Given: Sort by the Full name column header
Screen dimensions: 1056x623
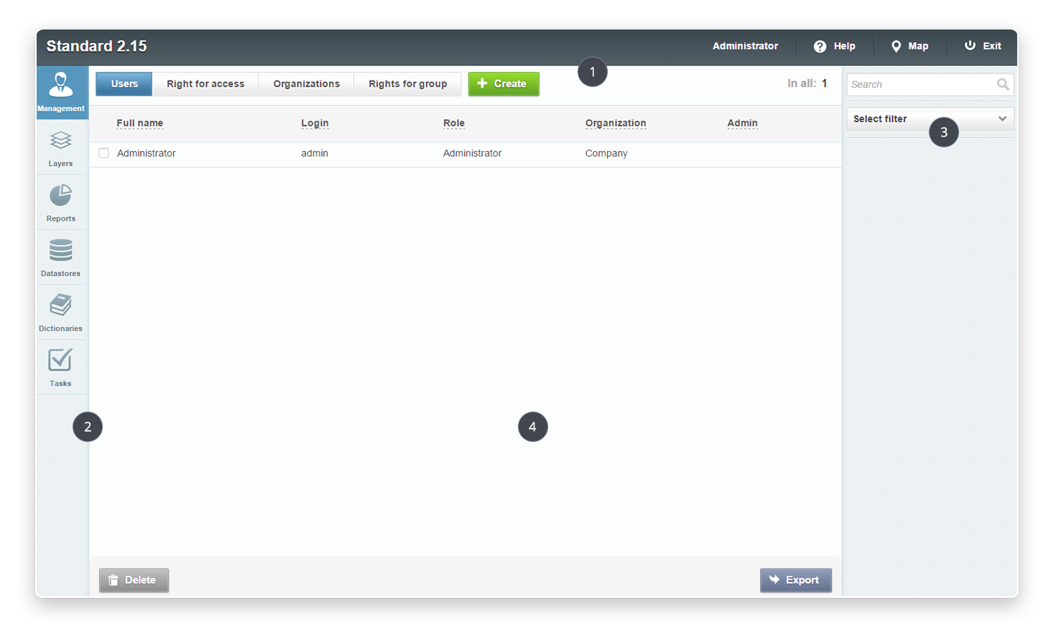Looking at the screenshot, I should pos(140,124).
